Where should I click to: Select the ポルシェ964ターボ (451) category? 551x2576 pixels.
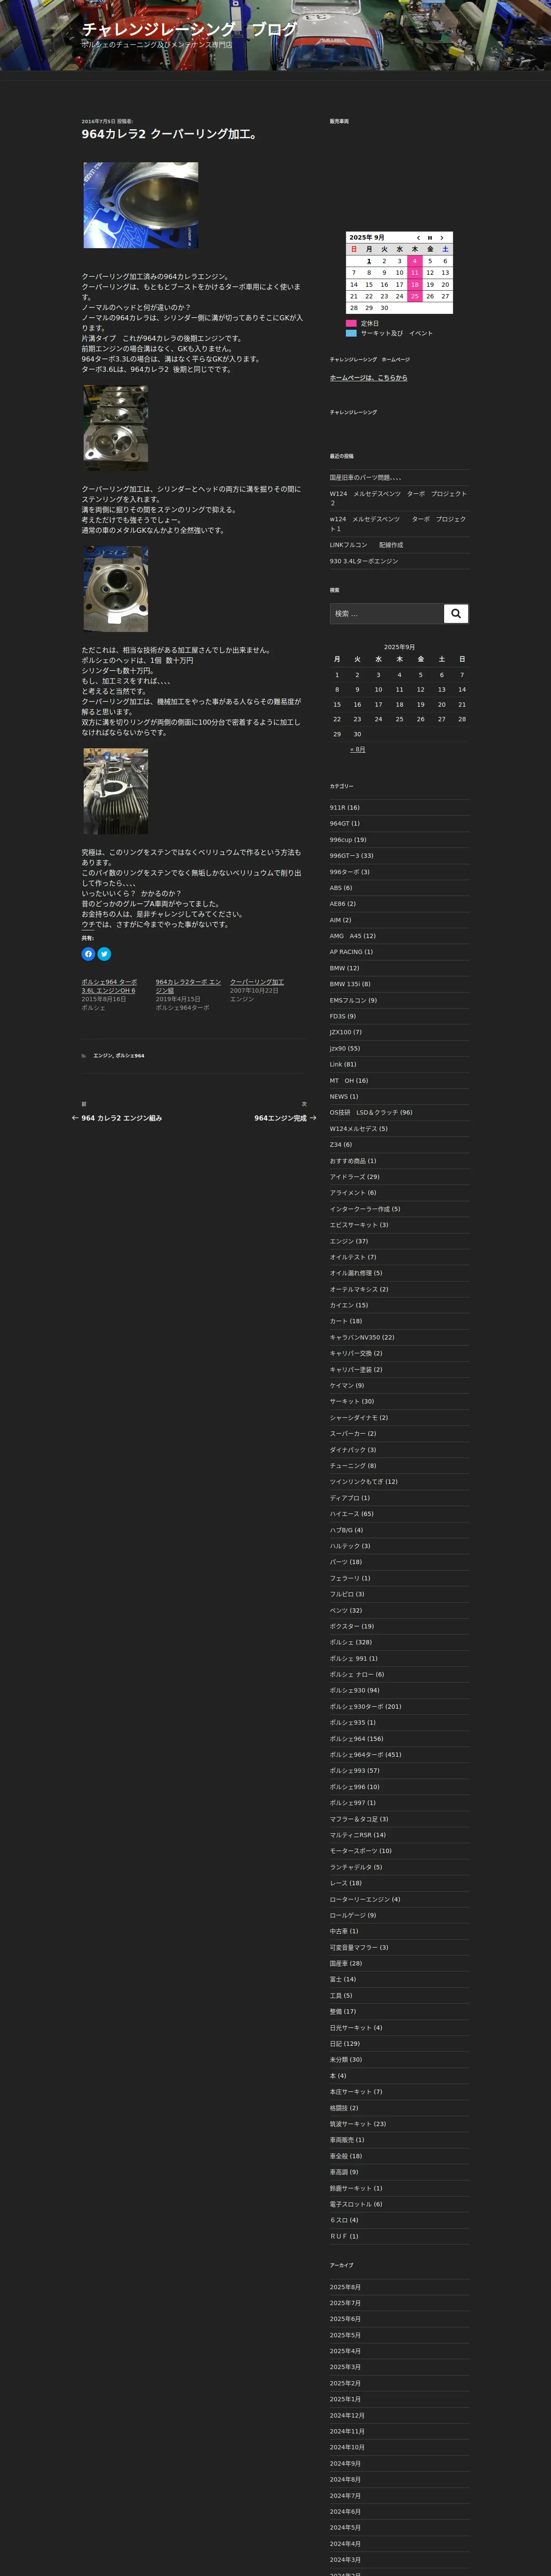(x=365, y=1754)
